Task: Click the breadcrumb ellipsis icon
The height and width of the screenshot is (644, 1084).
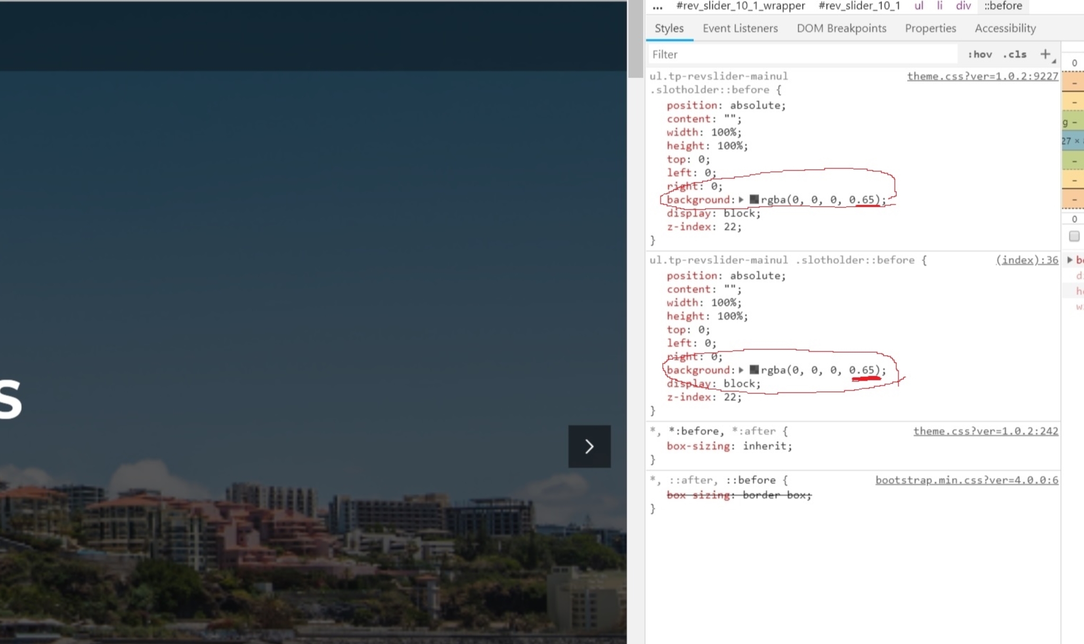Action: click(x=657, y=6)
